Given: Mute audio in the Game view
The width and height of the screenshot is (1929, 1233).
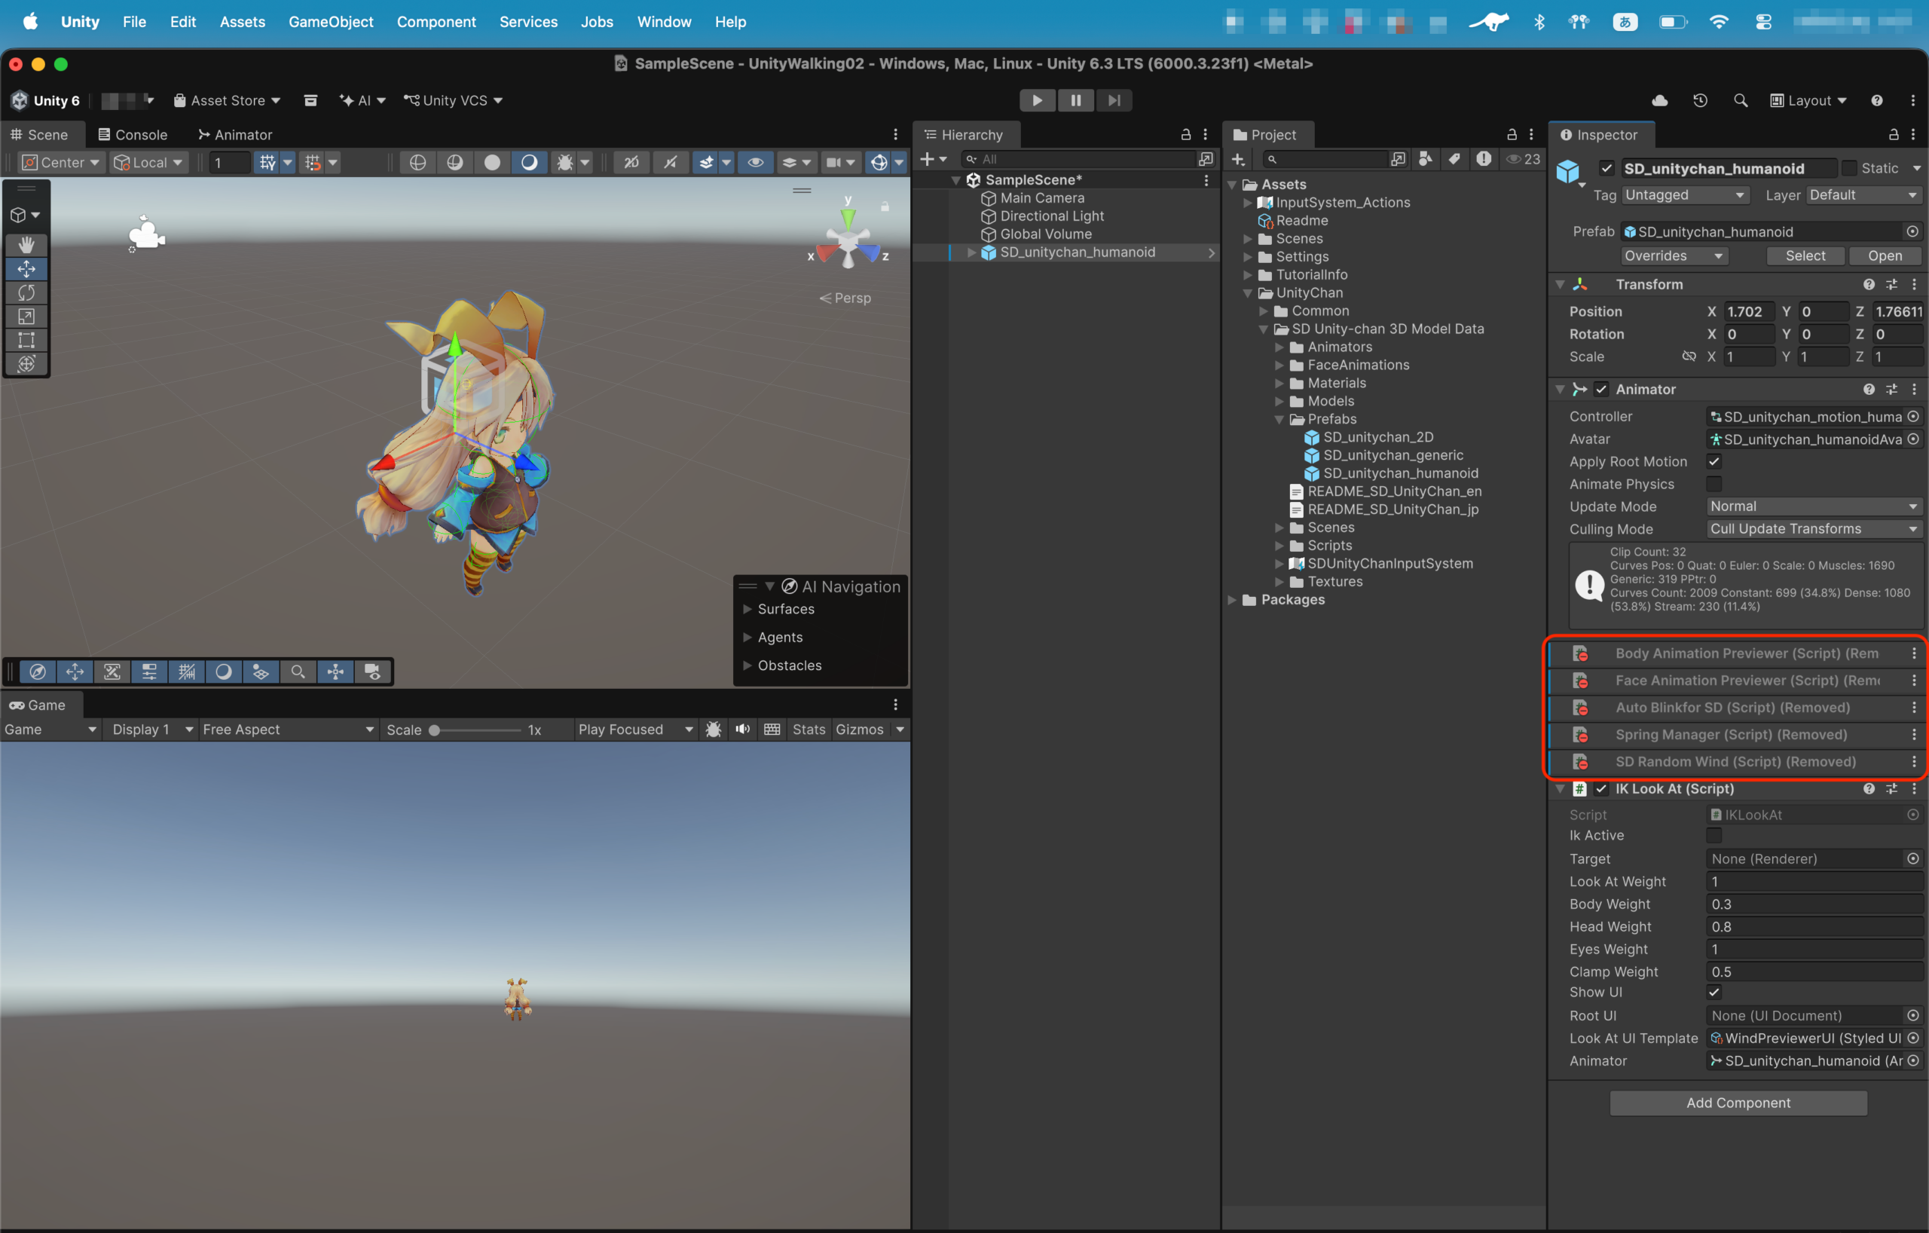Looking at the screenshot, I should point(743,729).
